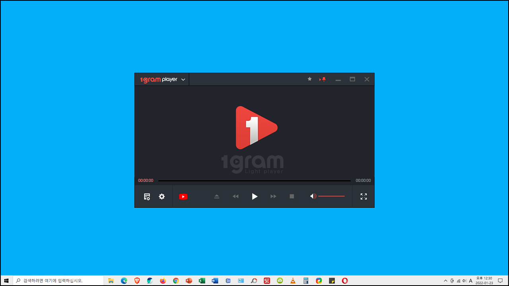Minimize the 1gram player window
509x286 pixels.
338,79
